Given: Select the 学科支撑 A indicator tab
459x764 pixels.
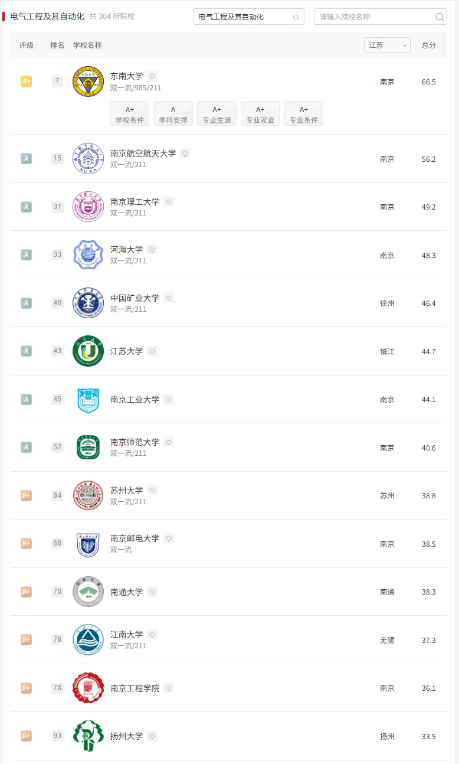Looking at the screenshot, I should (173, 114).
